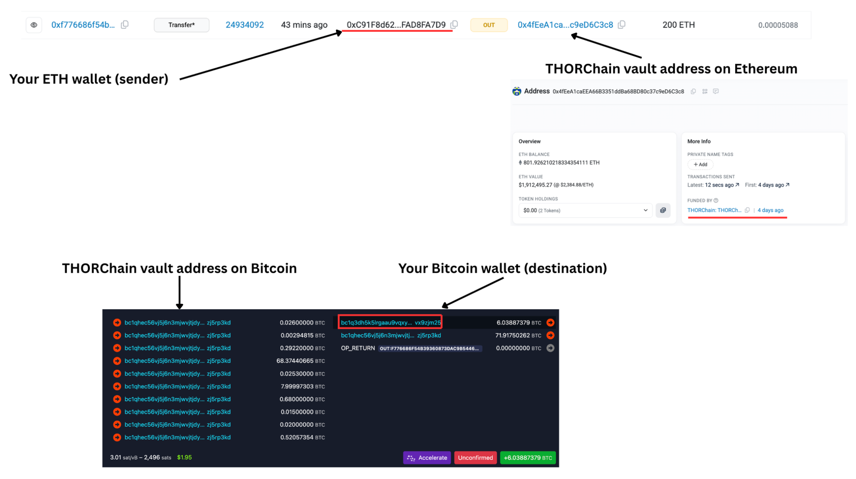The width and height of the screenshot is (856, 479).
Task: Open block number 24934092
Action: [x=244, y=25]
